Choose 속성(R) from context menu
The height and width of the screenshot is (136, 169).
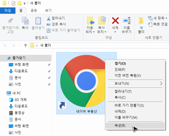click(135, 126)
